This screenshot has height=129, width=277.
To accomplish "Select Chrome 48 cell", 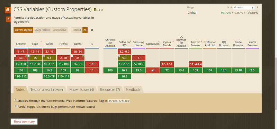I will [x=21, y=58].
